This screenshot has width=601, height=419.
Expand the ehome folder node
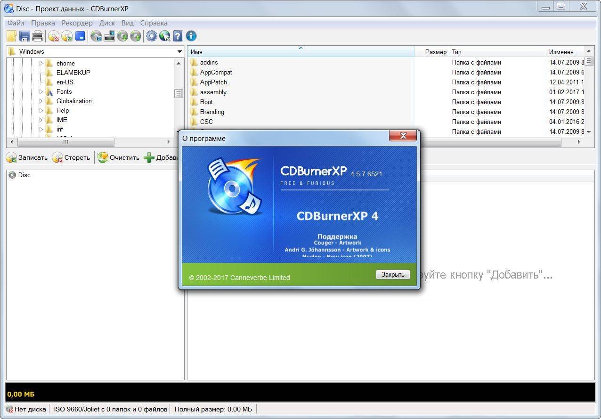[41, 63]
